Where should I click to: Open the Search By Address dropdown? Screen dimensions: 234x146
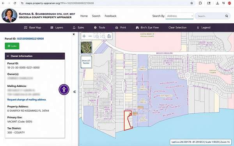[x=179, y=16]
